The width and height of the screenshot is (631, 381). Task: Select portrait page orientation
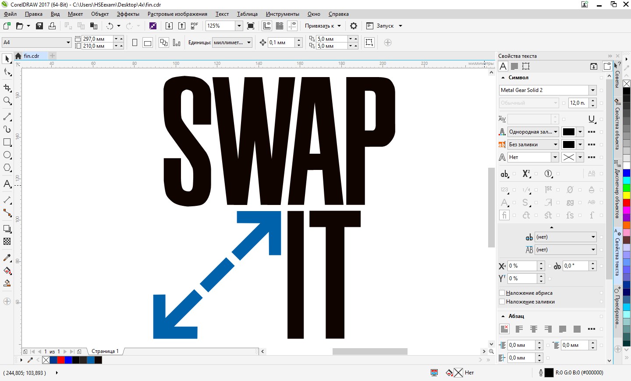coord(135,42)
